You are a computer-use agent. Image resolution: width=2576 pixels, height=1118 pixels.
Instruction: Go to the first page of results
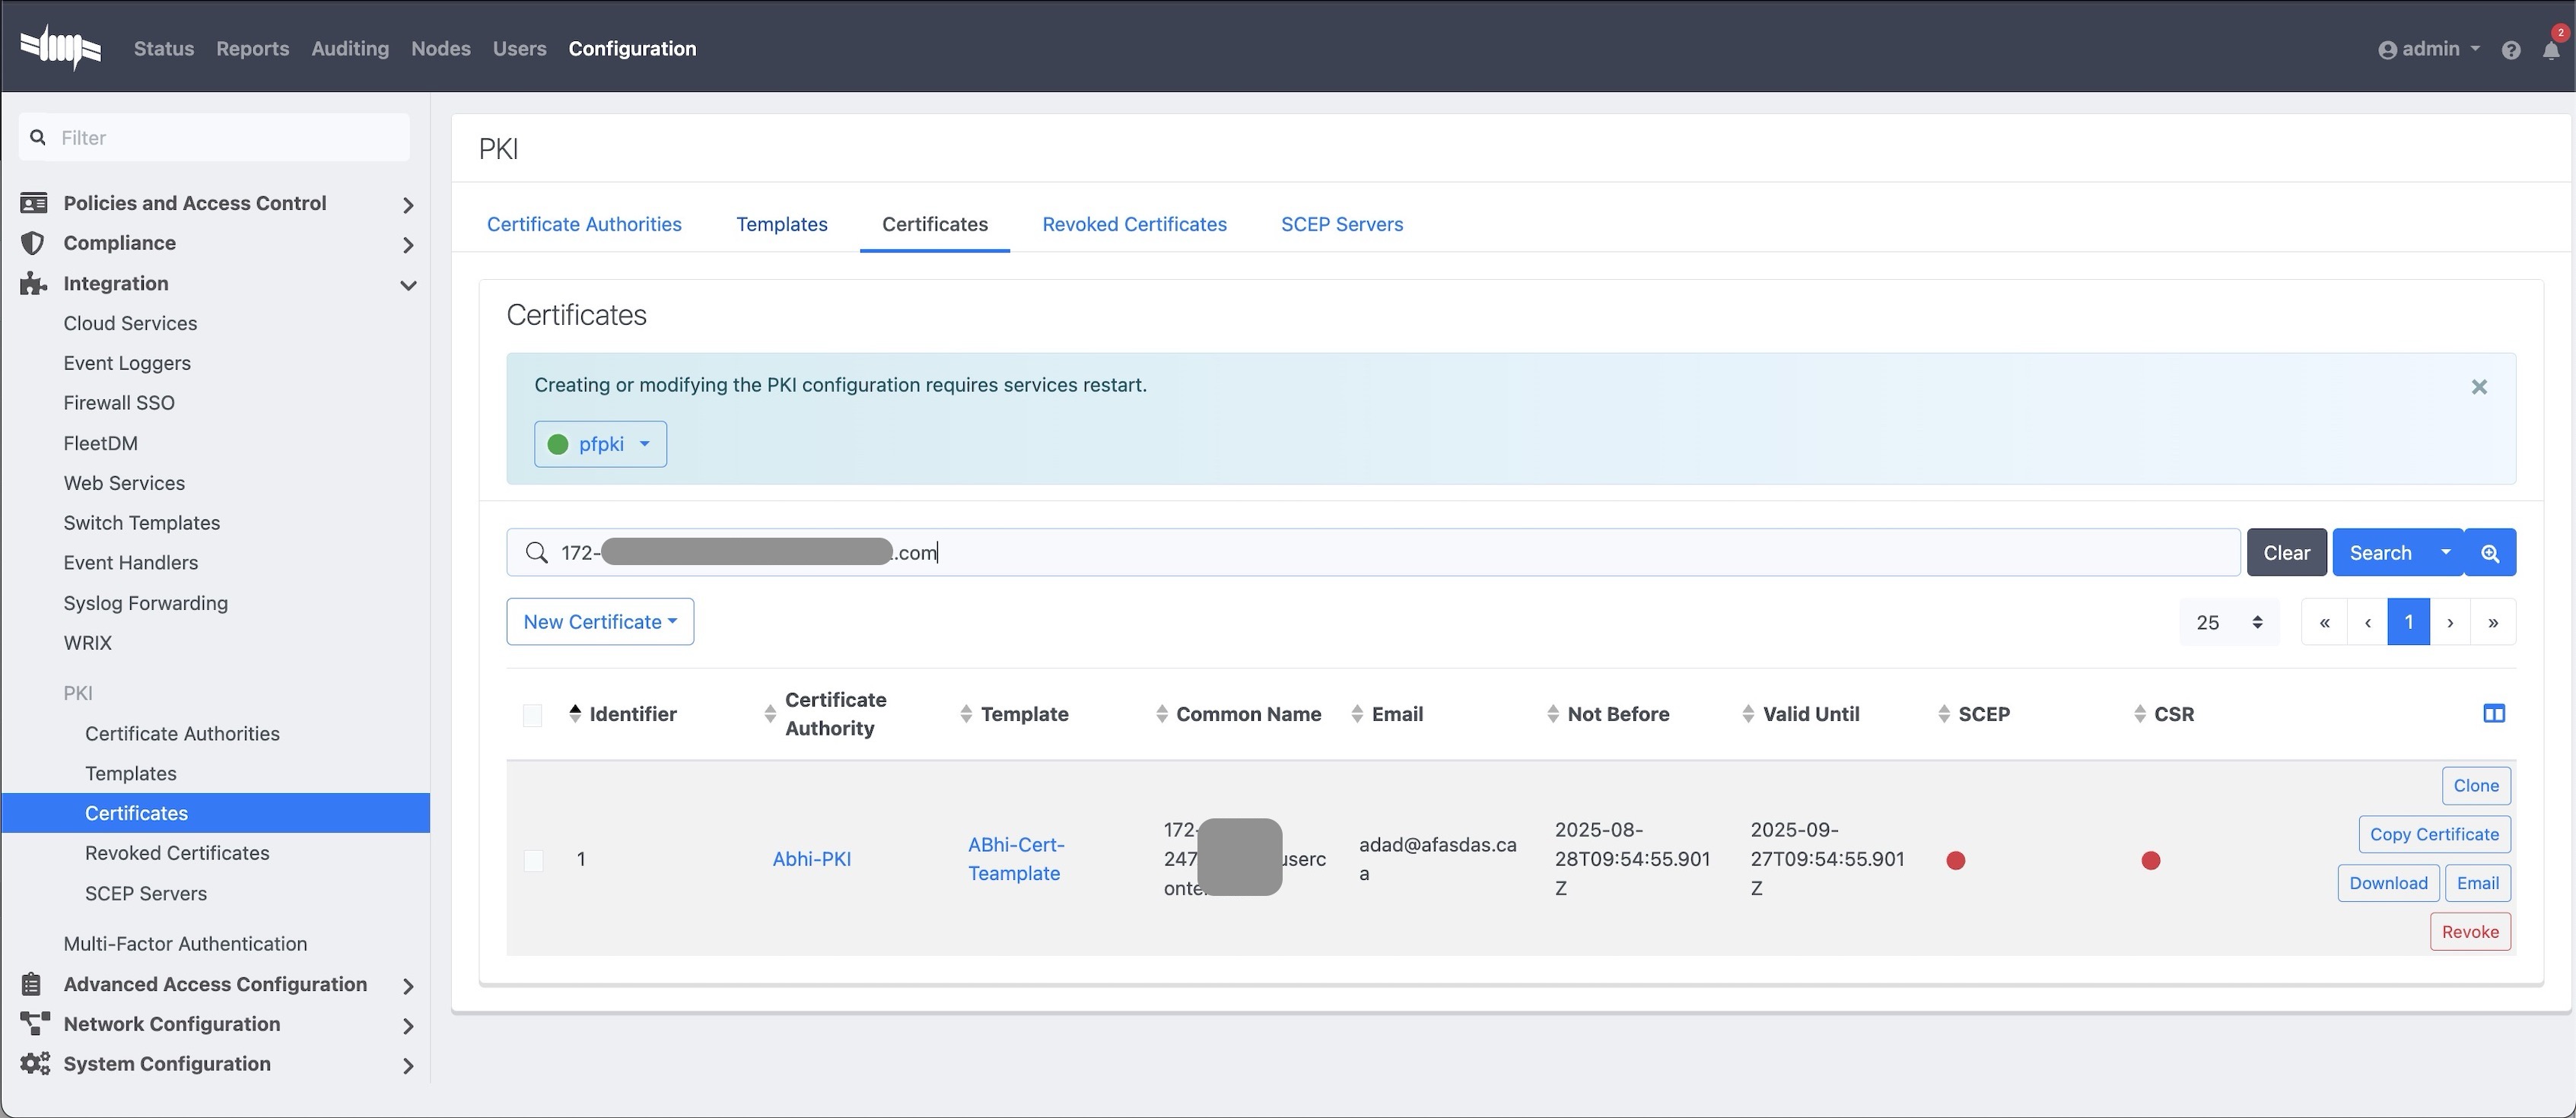tap(2324, 622)
